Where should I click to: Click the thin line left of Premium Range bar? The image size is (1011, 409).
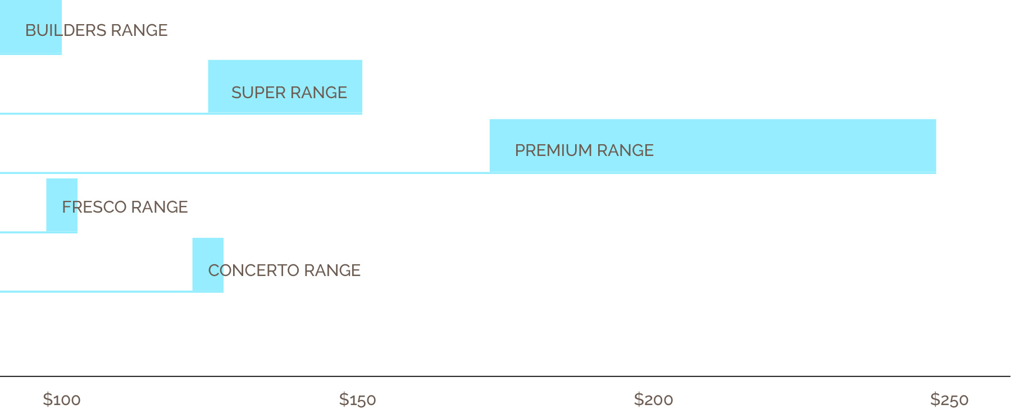[244, 173]
